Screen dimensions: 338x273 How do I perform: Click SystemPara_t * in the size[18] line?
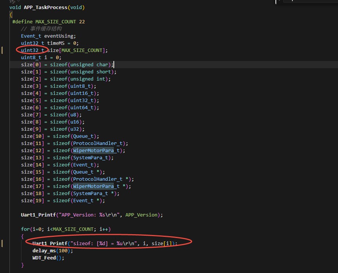click(93, 193)
